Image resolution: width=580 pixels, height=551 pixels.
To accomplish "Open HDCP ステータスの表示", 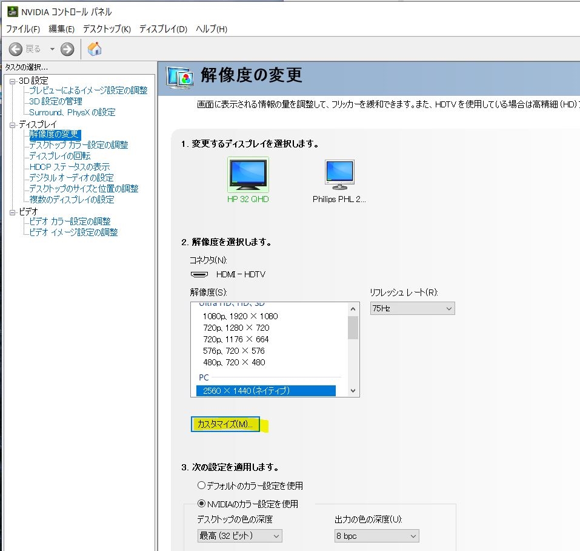I will coord(70,167).
